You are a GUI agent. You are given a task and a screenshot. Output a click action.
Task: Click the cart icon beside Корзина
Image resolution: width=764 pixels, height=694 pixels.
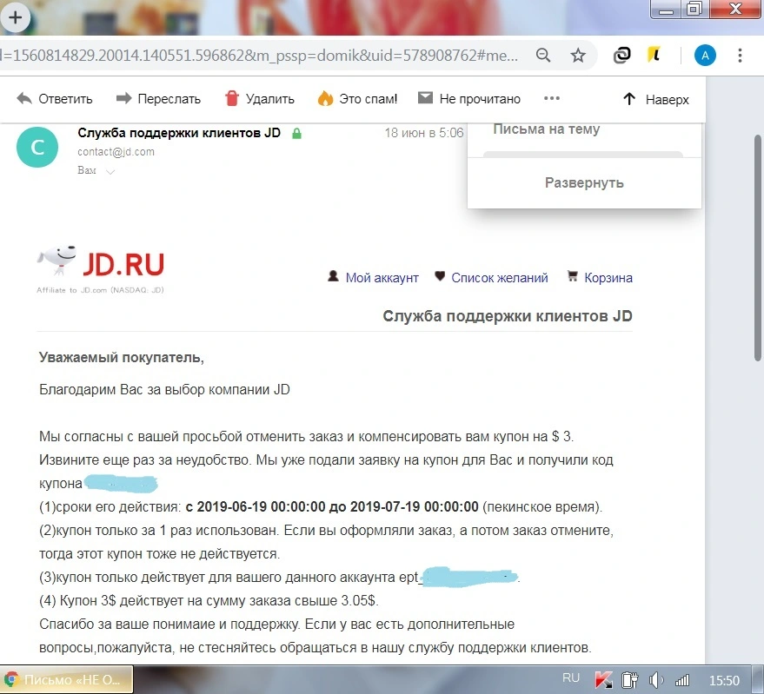point(573,276)
